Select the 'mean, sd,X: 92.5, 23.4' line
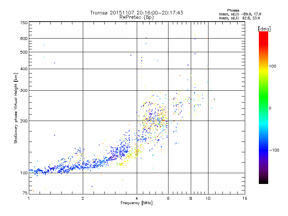Viewport: 288px width, 216px height. click(239, 18)
